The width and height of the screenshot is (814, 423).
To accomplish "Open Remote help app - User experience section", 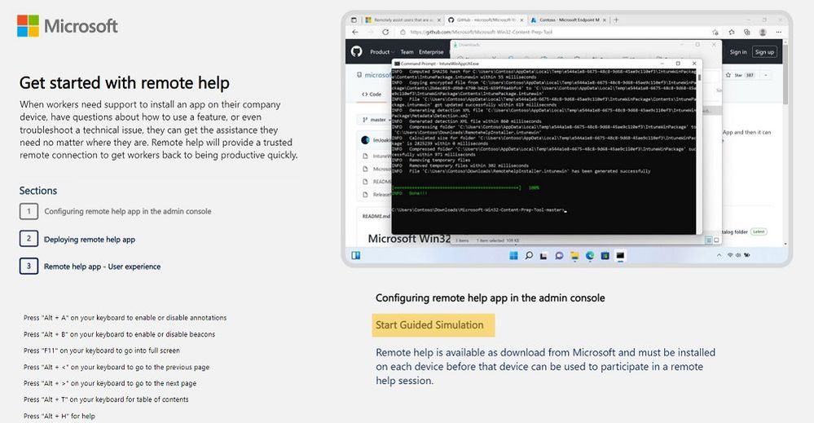I will (x=103, y=267).
